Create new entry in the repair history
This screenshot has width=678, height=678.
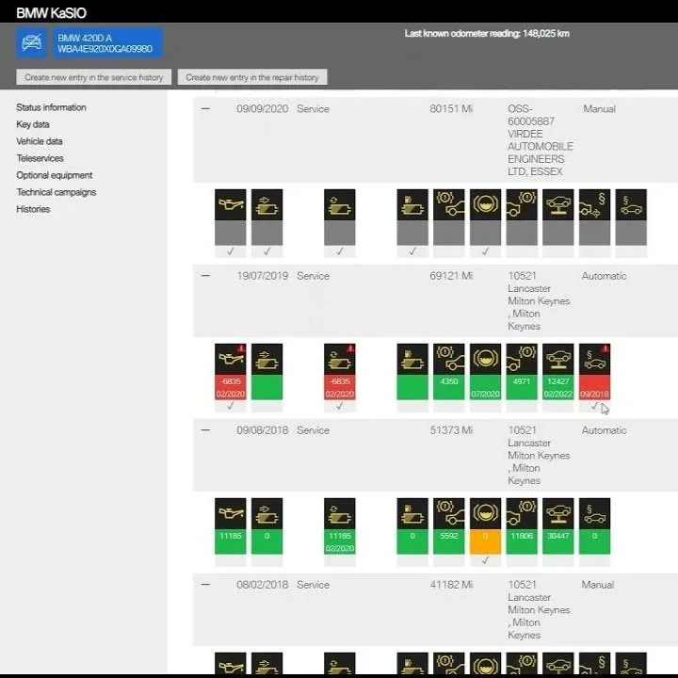coord(252,77)
